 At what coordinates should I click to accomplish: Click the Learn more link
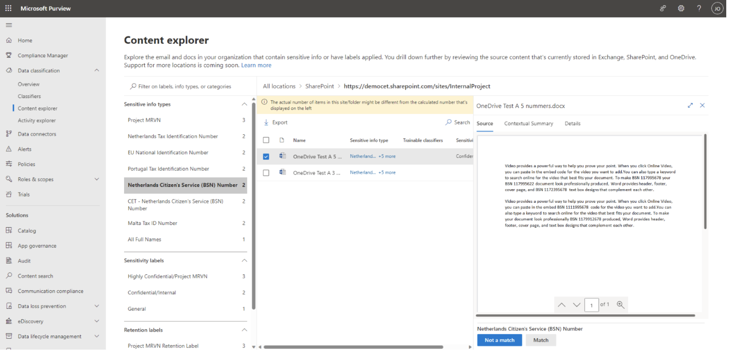pyautogui.click(x=256, y=65)
